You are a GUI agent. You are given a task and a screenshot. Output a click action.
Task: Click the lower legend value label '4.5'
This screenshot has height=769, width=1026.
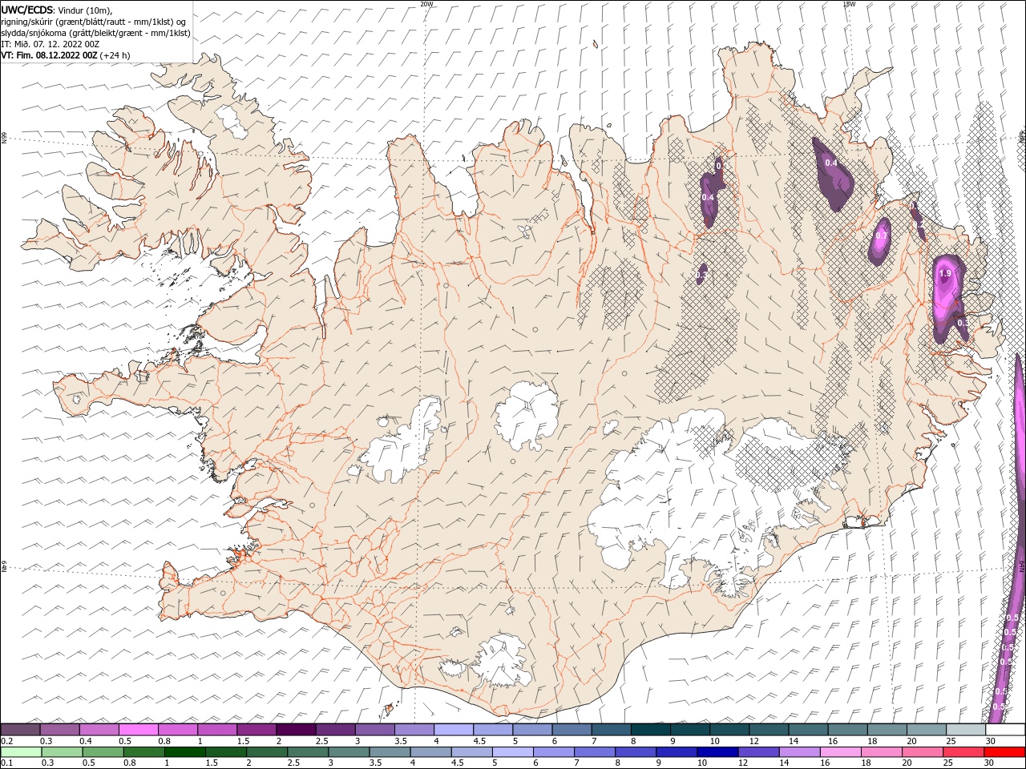coord(458,763)
